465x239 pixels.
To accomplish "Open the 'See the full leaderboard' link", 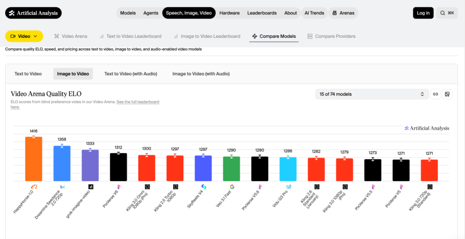I will pyautogui.click(x=138, y=102).
